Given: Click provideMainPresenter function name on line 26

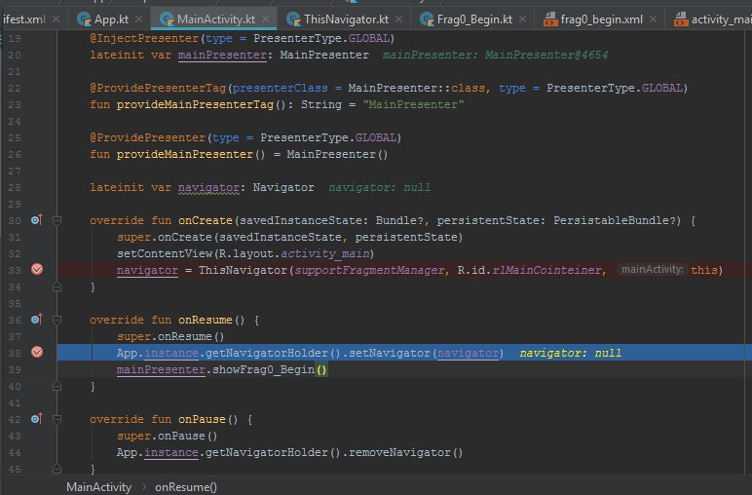Looking at the screenshot, I should pyautogui.click(x=185, y=155).
